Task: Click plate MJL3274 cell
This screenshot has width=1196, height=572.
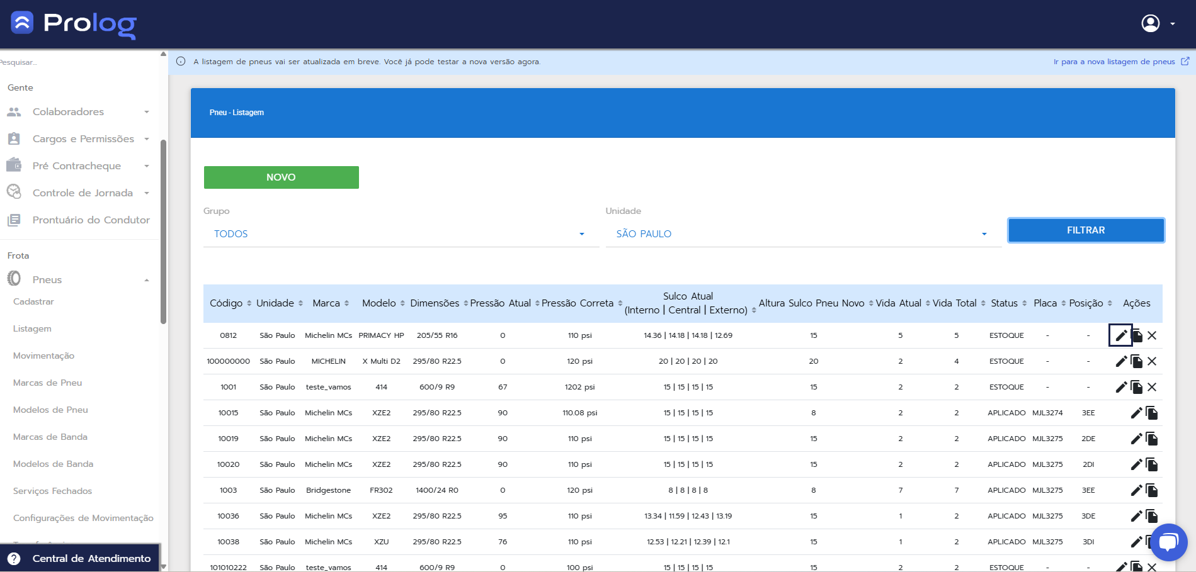Action: point(1047,413)
